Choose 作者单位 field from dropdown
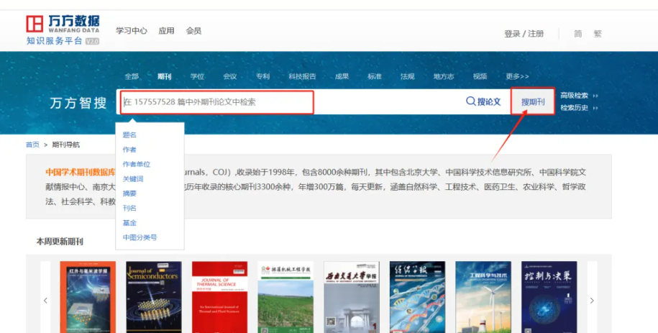Image resolution: width=658 pixels, height=333 pixels. click(137, 164)
